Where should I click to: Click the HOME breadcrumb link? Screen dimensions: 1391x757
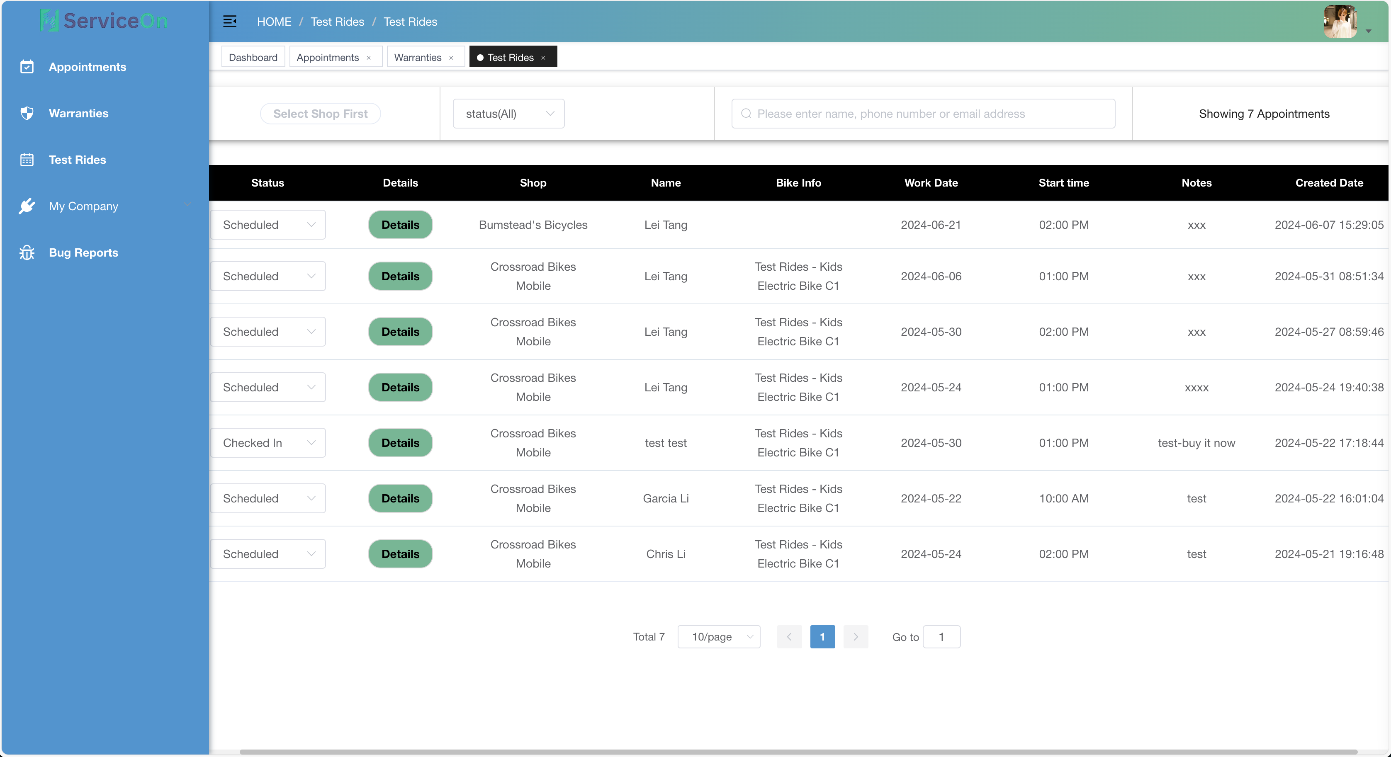[274, 22]
